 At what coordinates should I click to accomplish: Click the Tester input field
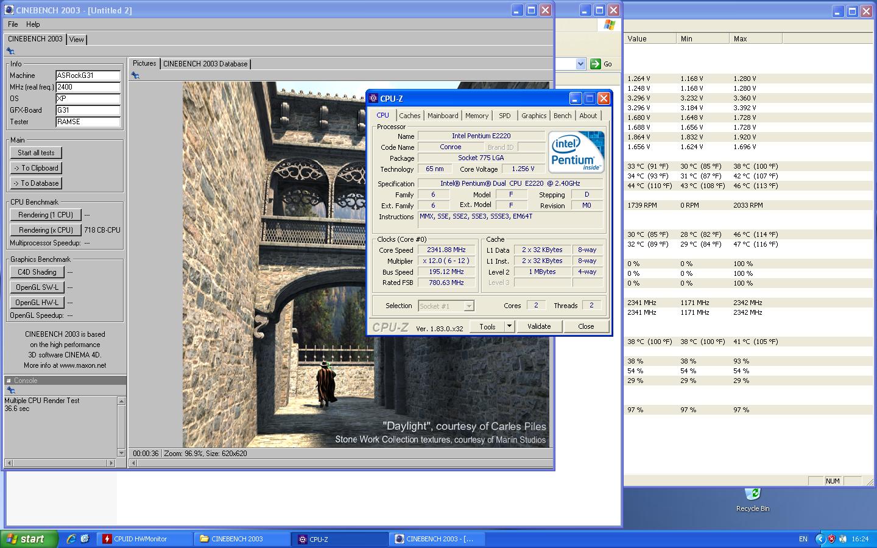point(88,122)
